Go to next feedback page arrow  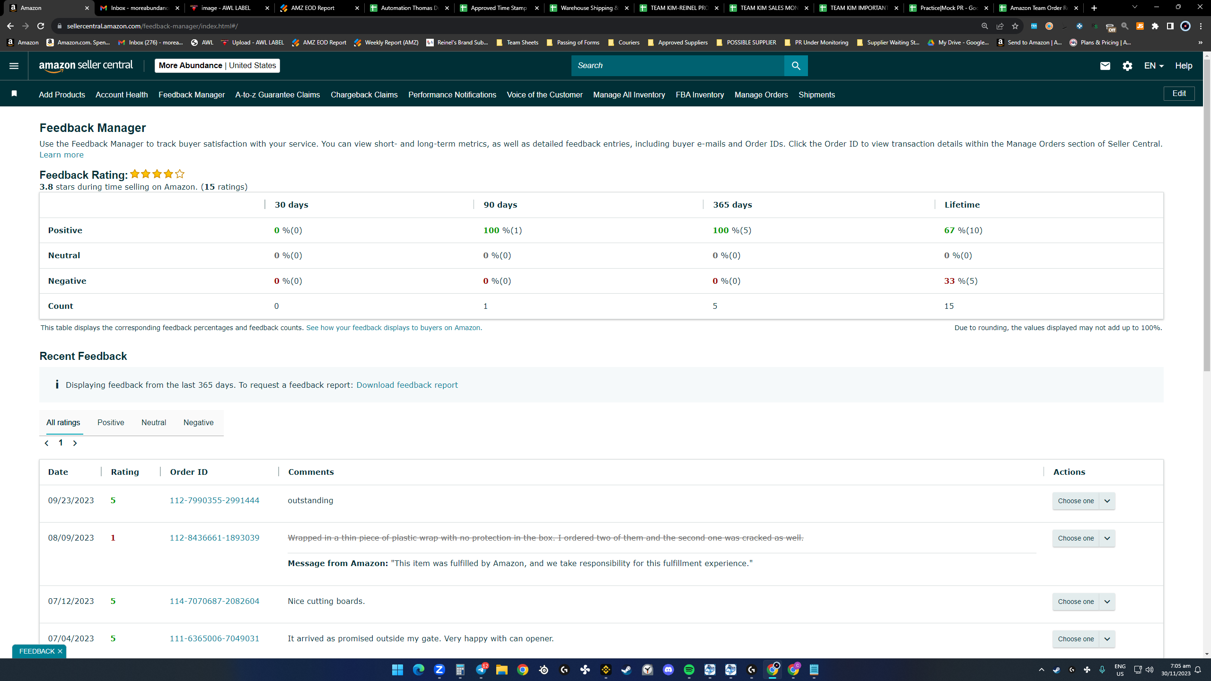(75, 443)
